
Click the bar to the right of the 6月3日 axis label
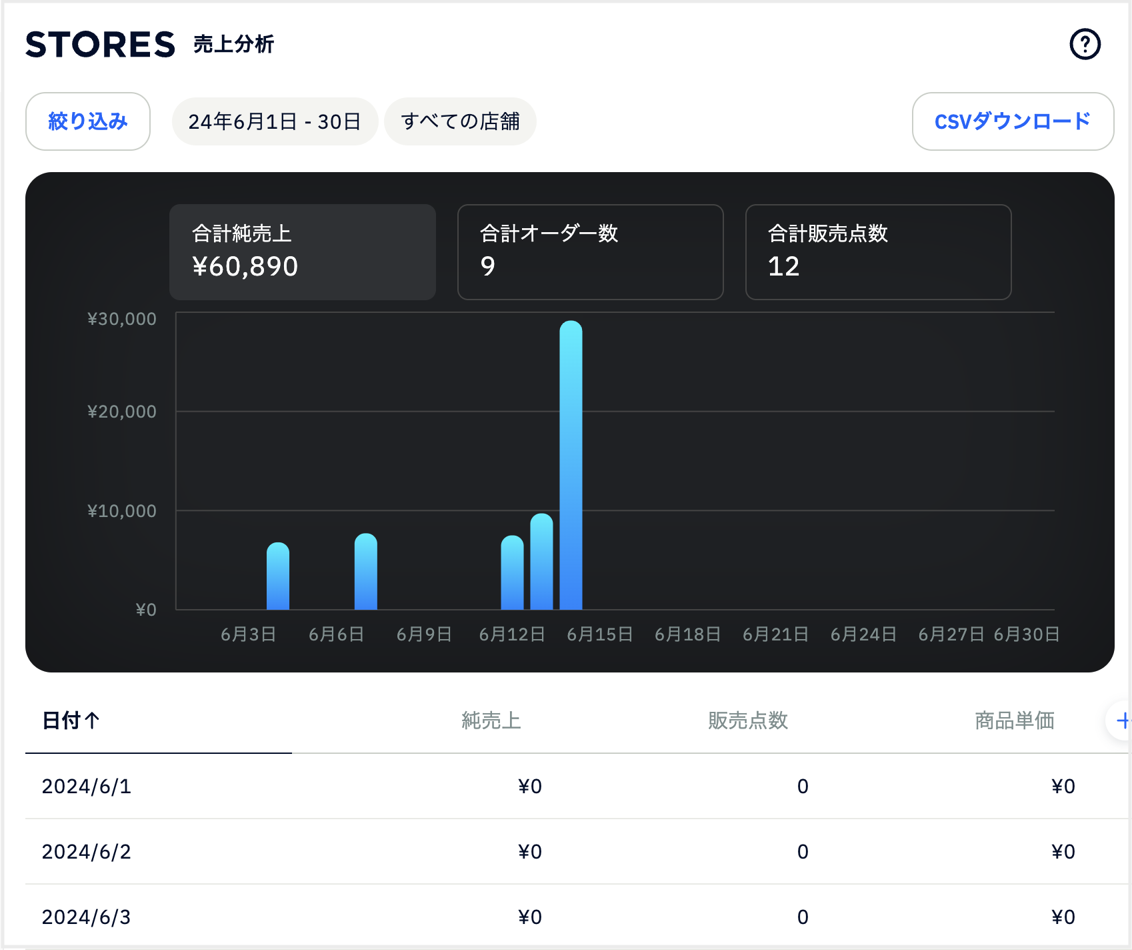278,576
